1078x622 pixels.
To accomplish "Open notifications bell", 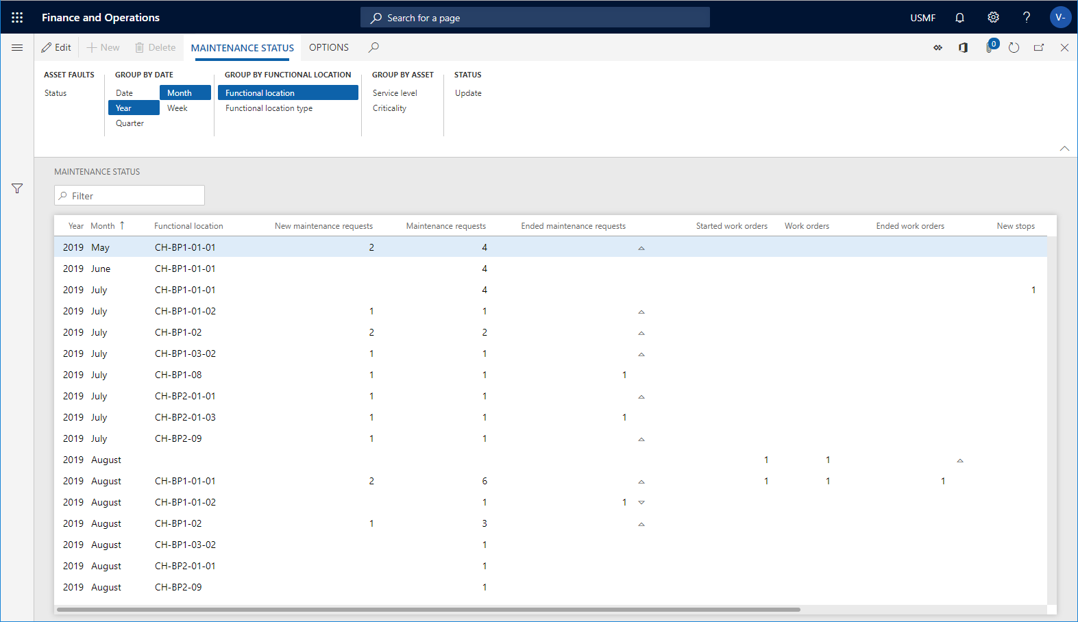I will (x=959, y=17).
